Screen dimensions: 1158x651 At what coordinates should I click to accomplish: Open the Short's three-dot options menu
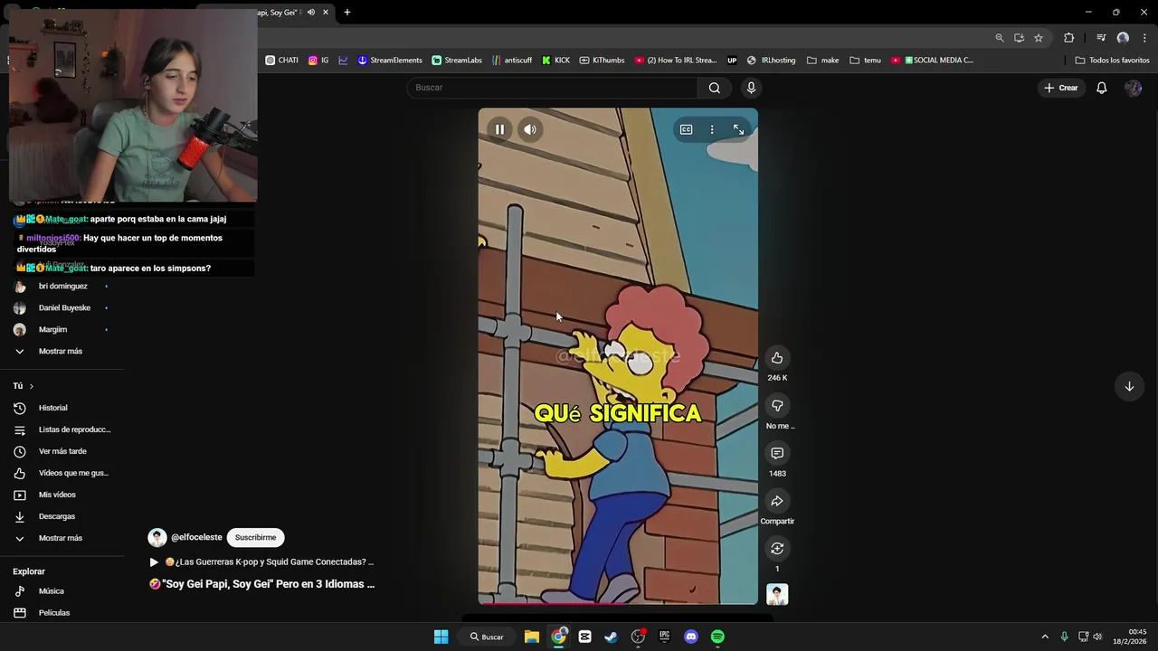coord(712,129)
